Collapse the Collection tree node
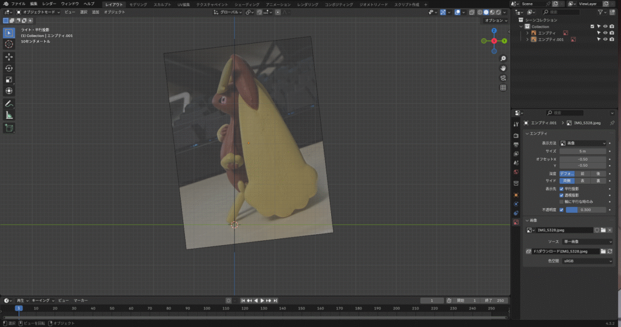Screen dimensions: 621x327 pos(521,27)
